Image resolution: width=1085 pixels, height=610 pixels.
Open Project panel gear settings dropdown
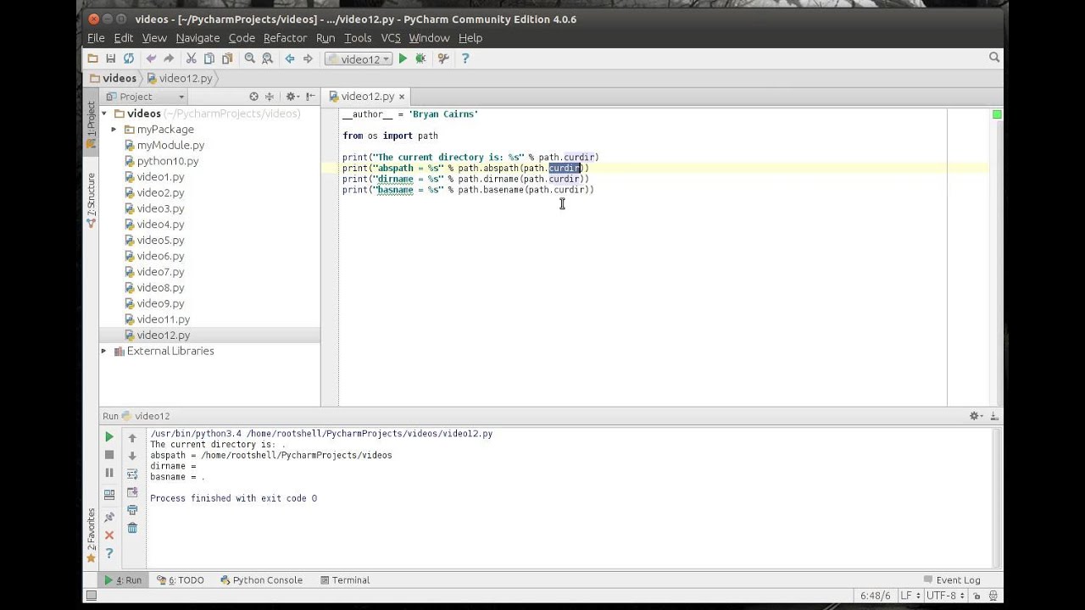292,97
